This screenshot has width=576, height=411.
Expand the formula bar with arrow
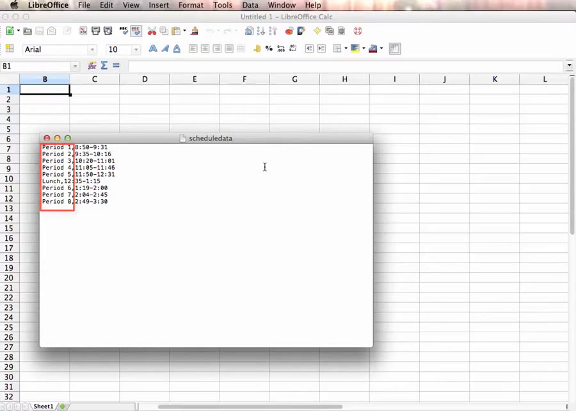pyautogui.click(x=570, y=66)
